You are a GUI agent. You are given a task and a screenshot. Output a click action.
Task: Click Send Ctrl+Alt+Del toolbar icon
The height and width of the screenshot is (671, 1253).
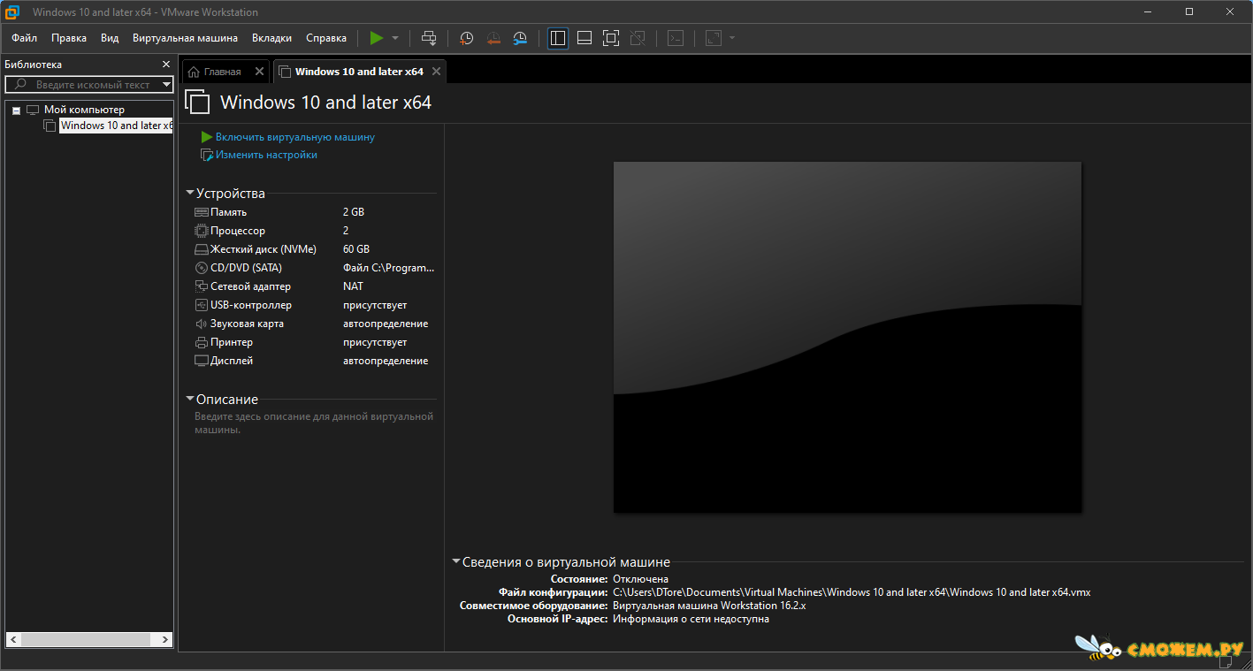(429, 38)
